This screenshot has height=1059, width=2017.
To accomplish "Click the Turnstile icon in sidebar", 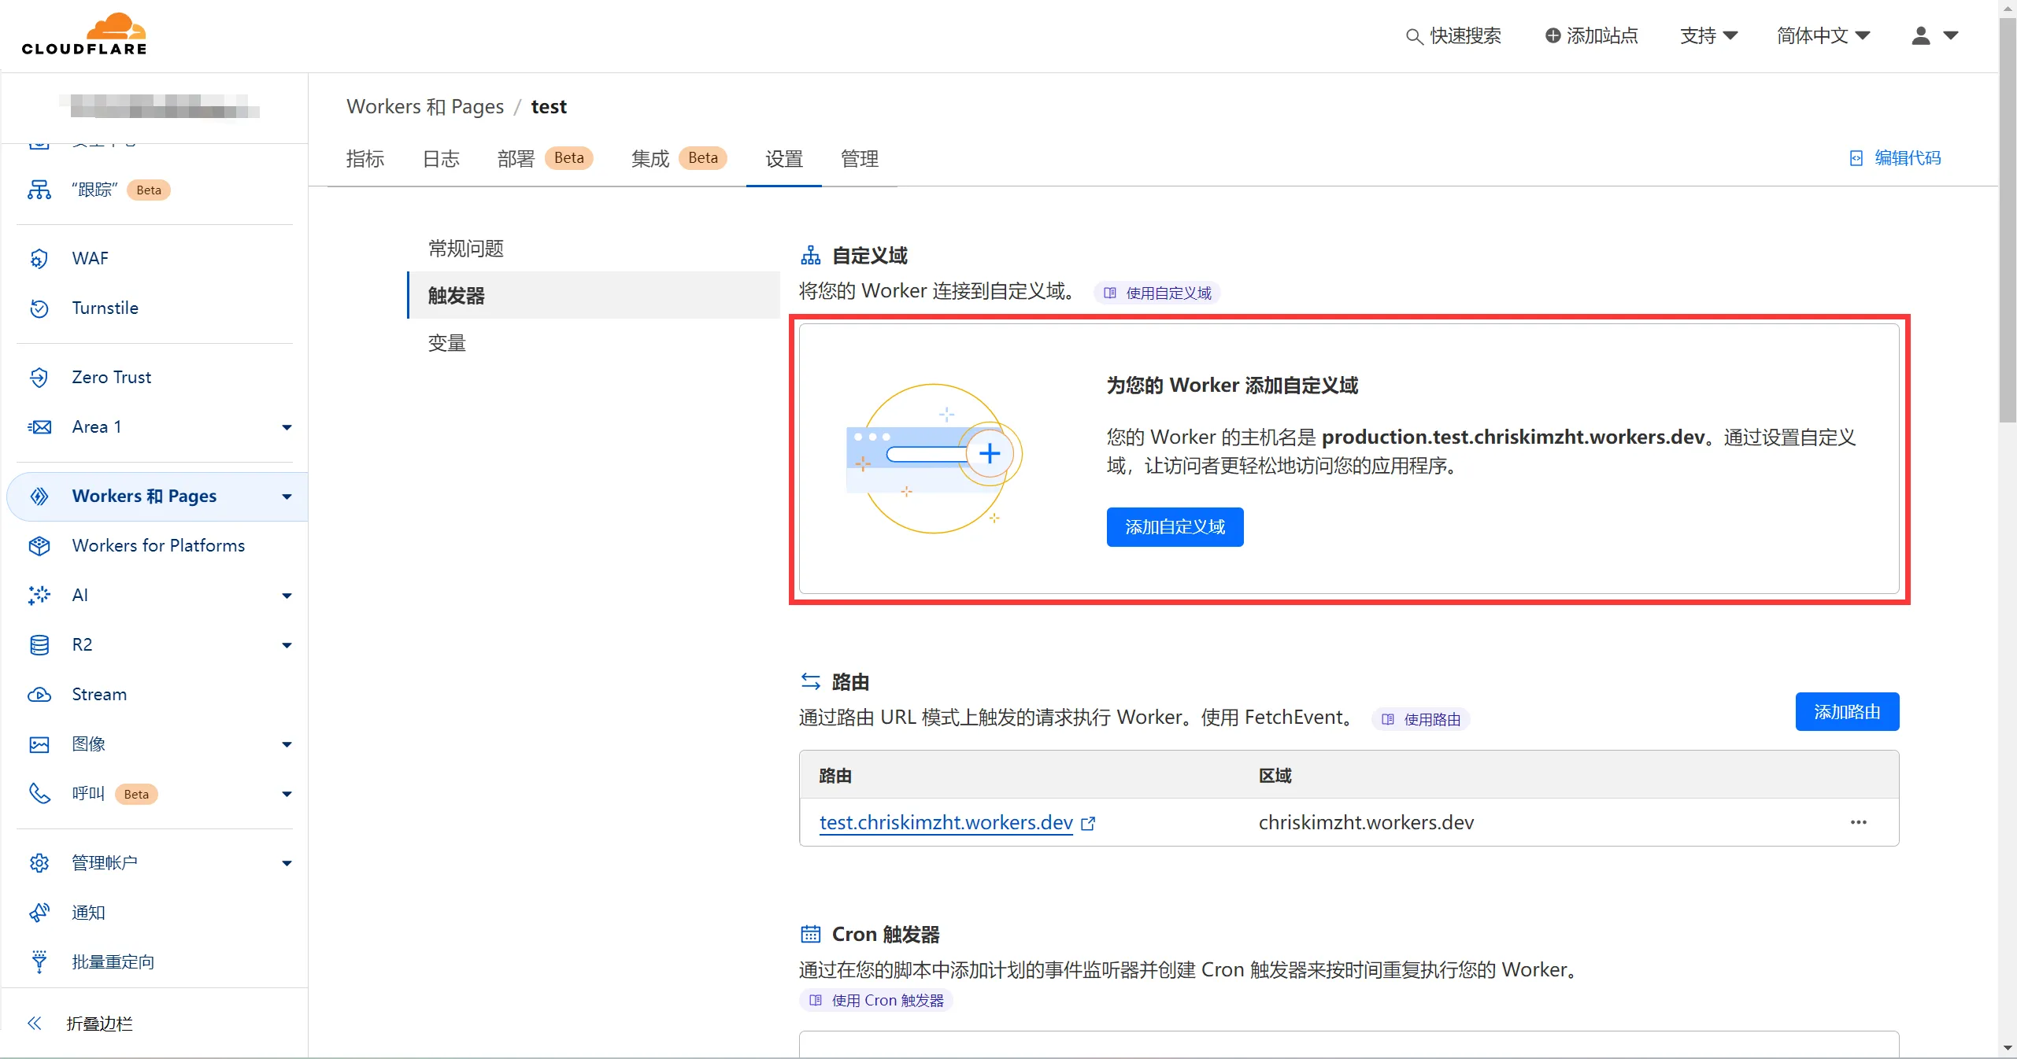I will pos(39,308).
